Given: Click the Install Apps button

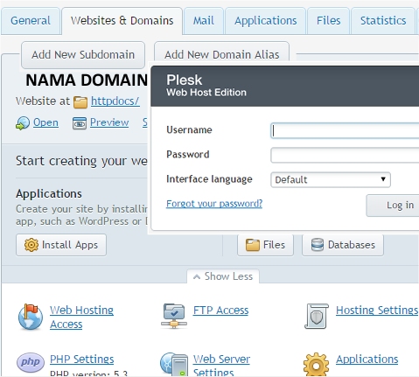Looking at the screenshot, I should (x=61, y=245).
